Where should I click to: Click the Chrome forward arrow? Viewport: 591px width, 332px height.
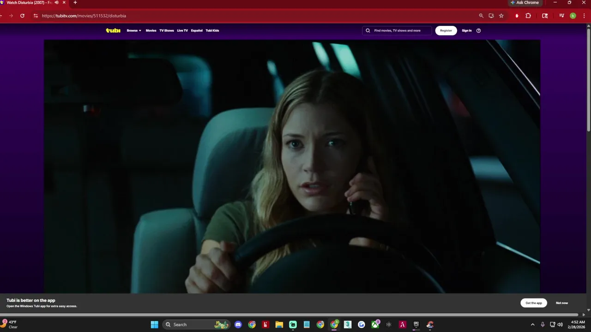tap(11, 16)
